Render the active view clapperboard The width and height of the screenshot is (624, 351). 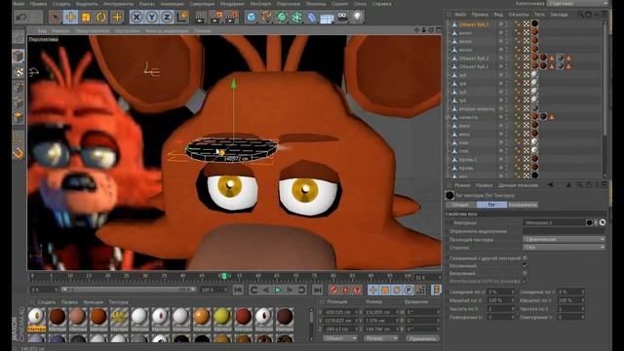[x=201, y=18]
